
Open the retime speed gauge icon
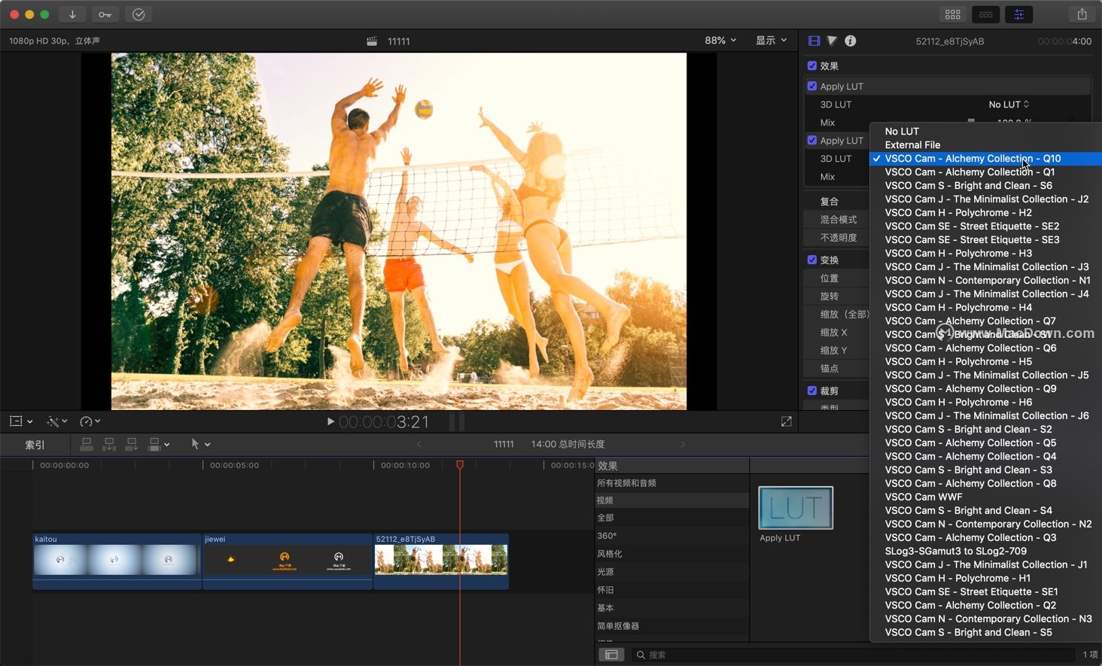[x=87, y=421]
